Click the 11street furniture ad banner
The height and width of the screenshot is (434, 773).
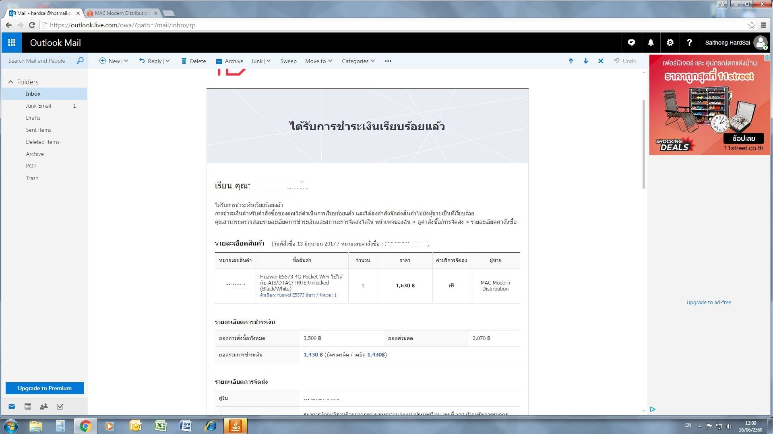pyautogui.click(x=709, y=105)
